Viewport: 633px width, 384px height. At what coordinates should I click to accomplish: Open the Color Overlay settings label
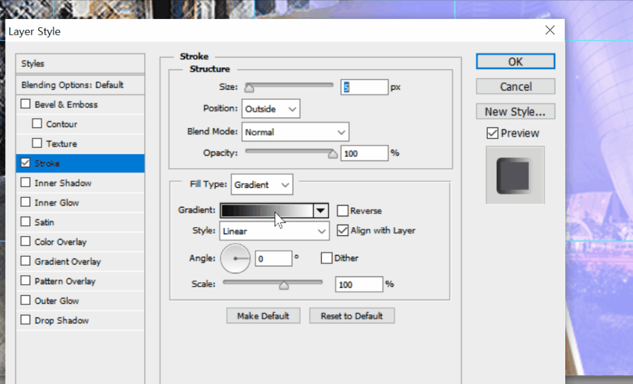point(61,242)
